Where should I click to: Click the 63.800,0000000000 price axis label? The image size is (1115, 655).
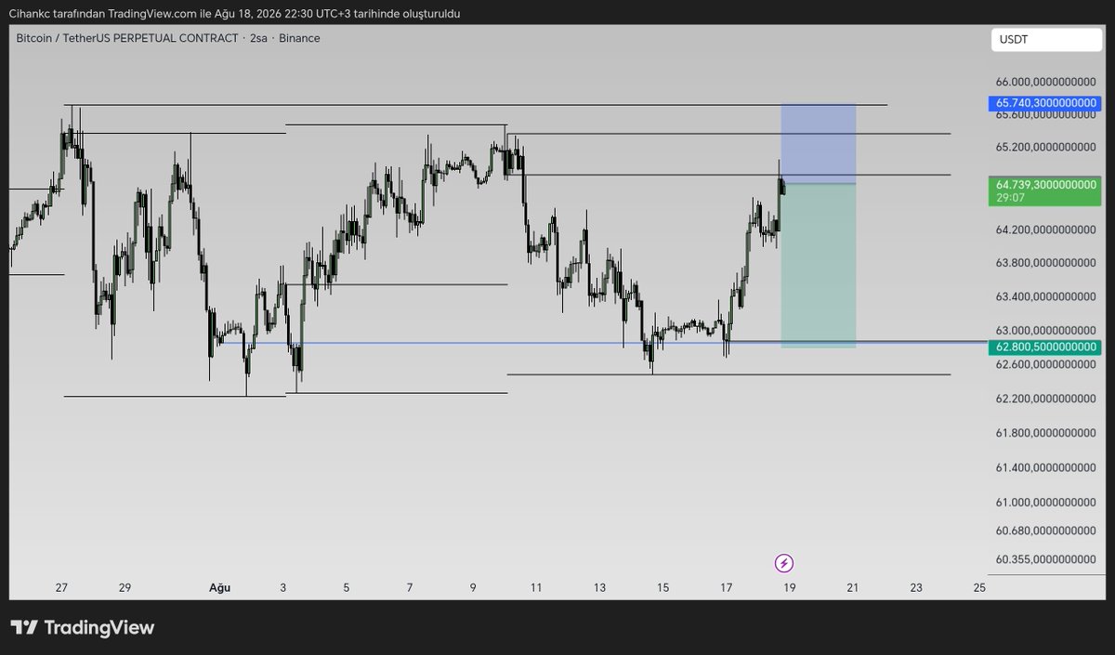pos(1046,263)
